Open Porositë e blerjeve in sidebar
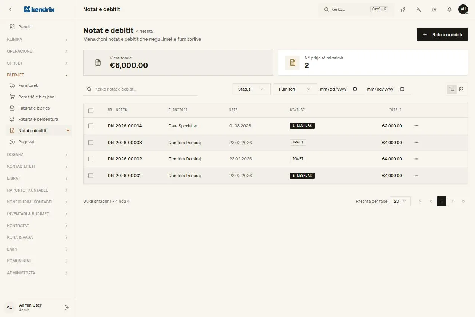Image resolution: width=475 pixels, height=317 pixels. pos(39,97)
